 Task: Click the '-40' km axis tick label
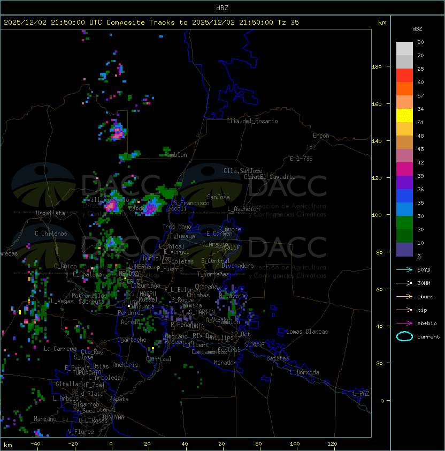[35, 444]
